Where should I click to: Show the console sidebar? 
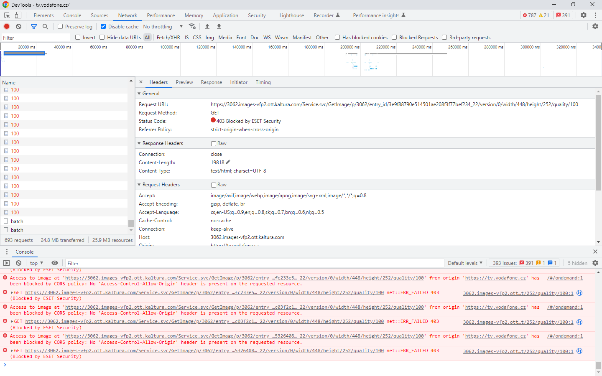6,263
